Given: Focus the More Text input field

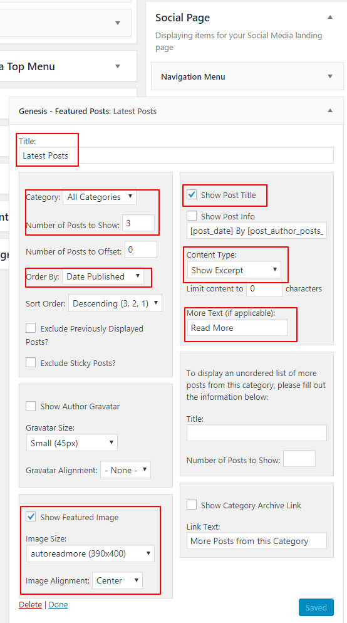Looking at the screenshot, I should pos(237,328).
